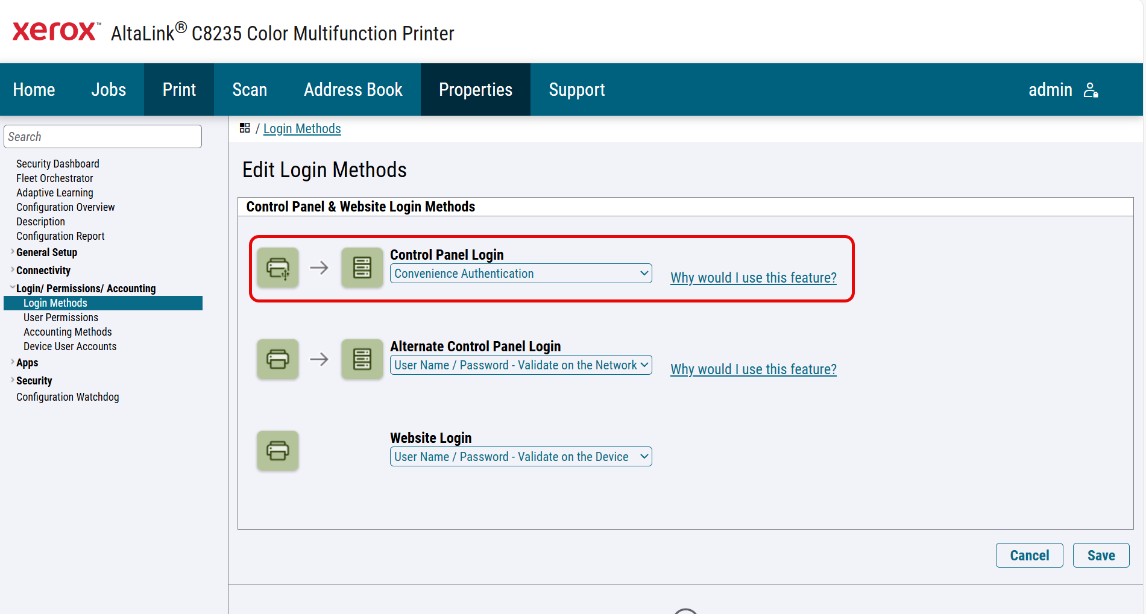Click the Website Login printer icon
Image resolution: width=1146 pixels, height=614 pixels.
[x=278, y=451]
